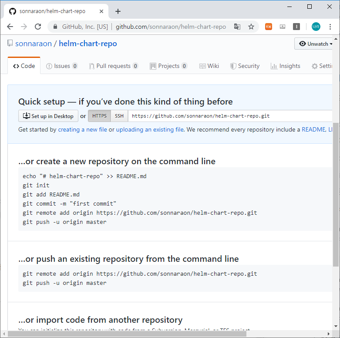Click the dark square extension icon

(296, 27)
